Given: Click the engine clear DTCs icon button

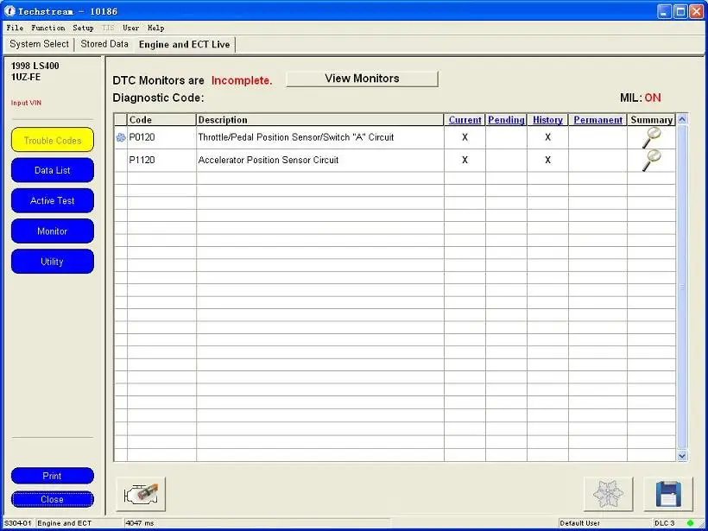Looking at the screenshot, I should [x=141, y=494].
